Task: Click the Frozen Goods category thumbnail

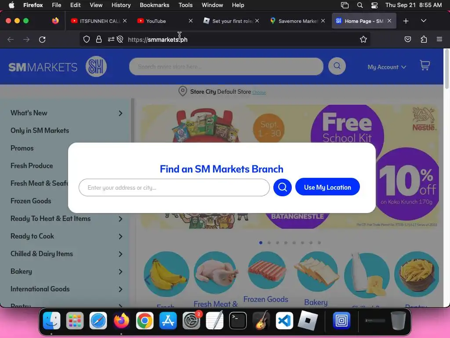Action: 267,271
